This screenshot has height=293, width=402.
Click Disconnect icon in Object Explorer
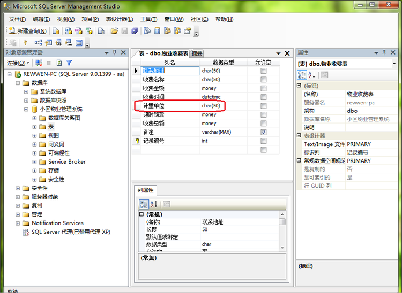[x=39, y=63]
